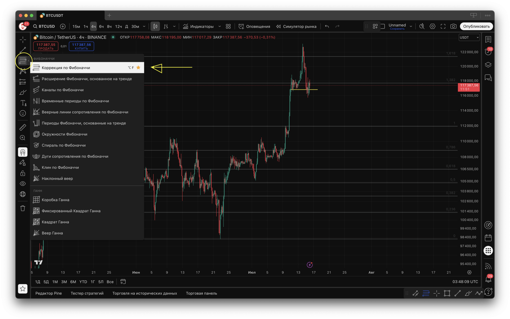Open indicator templates grid icon
Viewport: 510px width, 319px height.
click(x=228, y=26)
